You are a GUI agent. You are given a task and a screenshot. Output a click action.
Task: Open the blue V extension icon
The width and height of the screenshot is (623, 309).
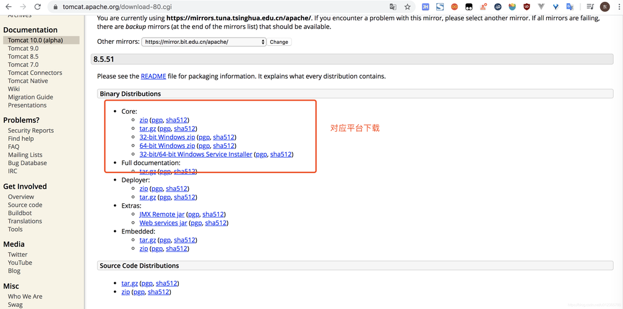(x=556, y=7)
